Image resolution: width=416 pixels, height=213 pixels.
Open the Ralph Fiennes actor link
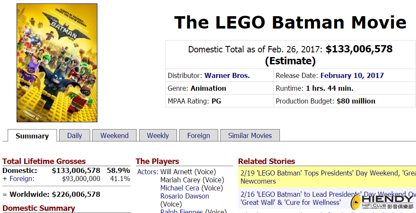[182, 211]
